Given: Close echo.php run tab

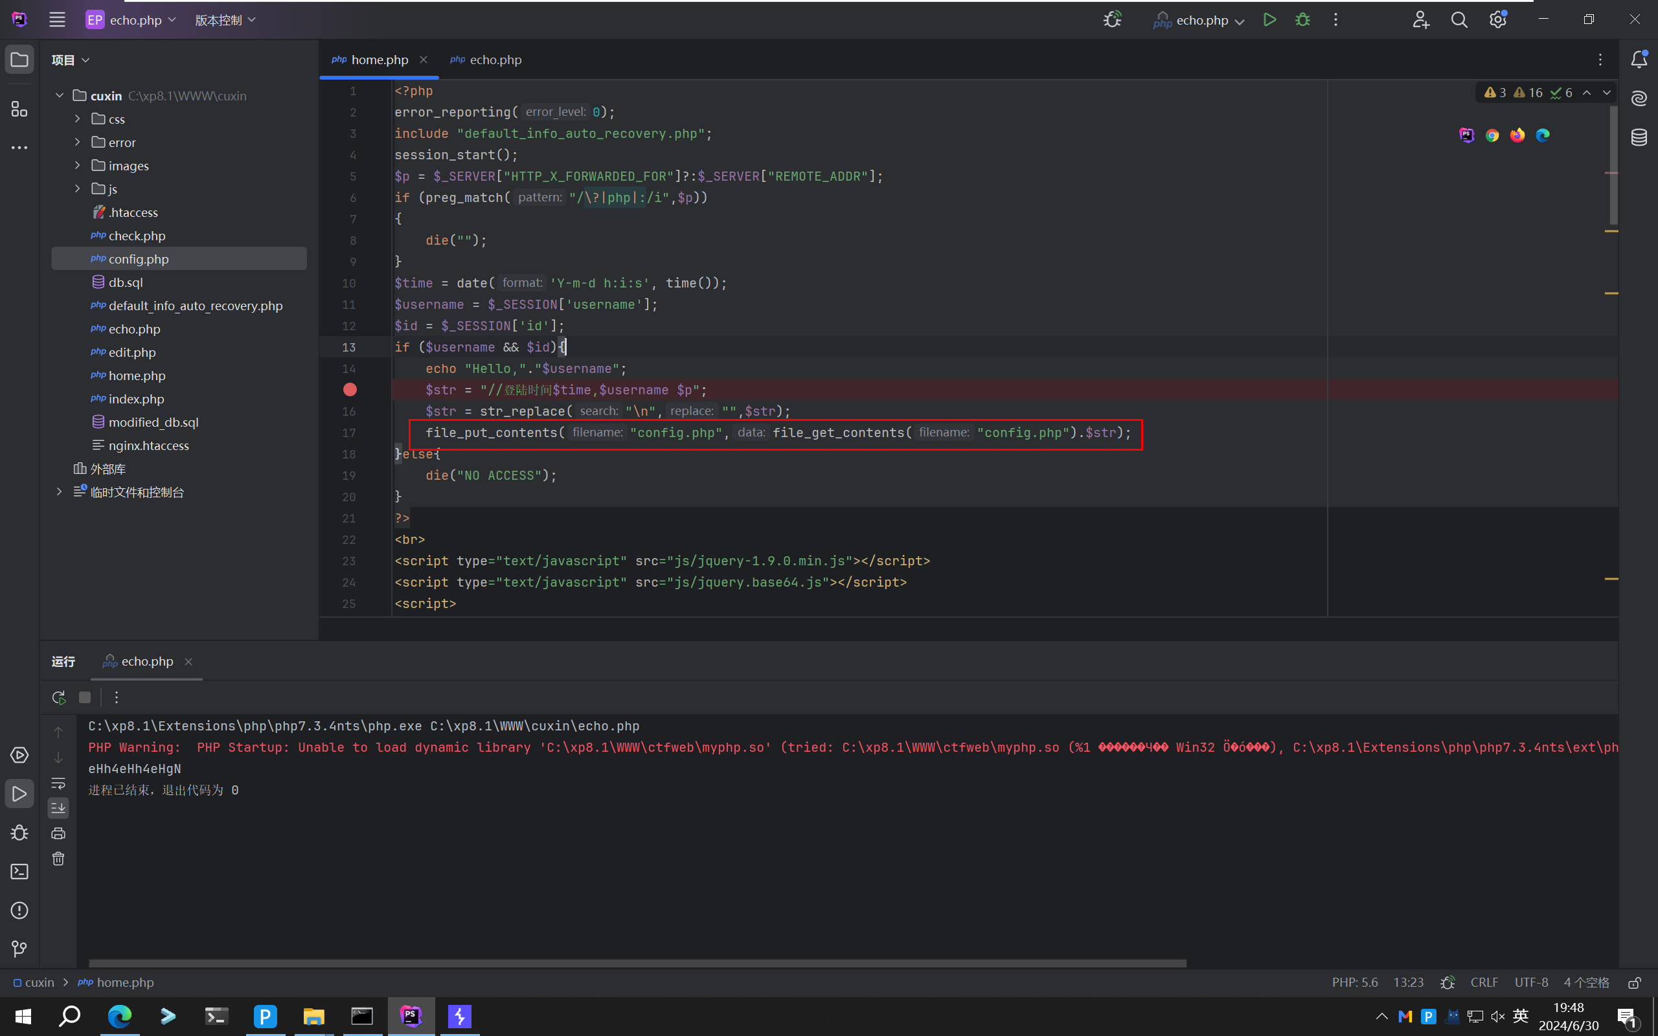Looking at the screenshot, I should [188, 661].
